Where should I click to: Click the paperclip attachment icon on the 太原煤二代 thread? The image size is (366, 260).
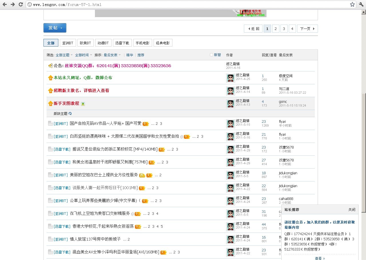pyautogui.click(x=181, y=137)
